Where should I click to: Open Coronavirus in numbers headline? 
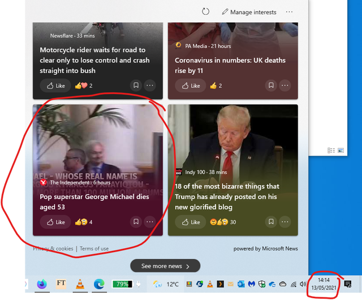pyautogui.click(x=230, y=65)
